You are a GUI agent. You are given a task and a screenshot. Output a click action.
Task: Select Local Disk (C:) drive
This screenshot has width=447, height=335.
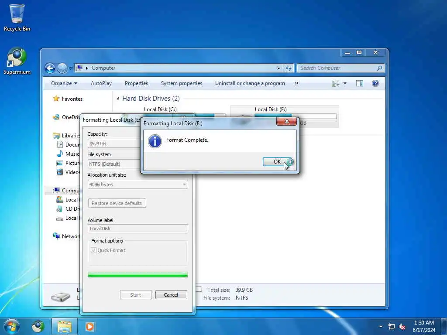coord(160,109)
